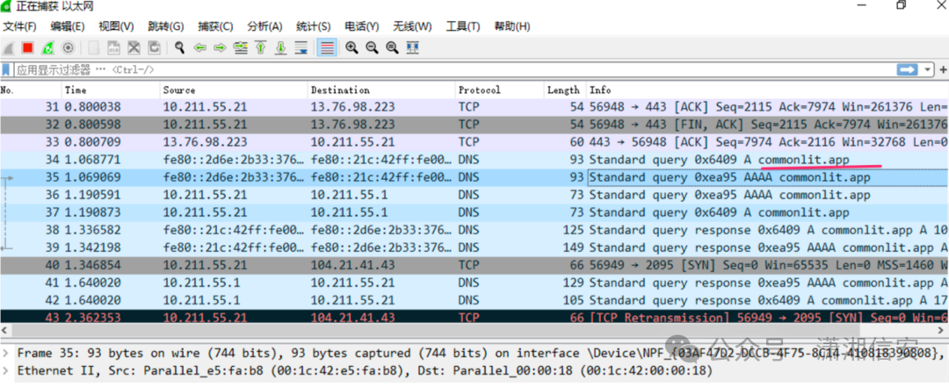Open capture options gear icon
The width and height of the screenshot is (949, 387).
click(68, 47)
